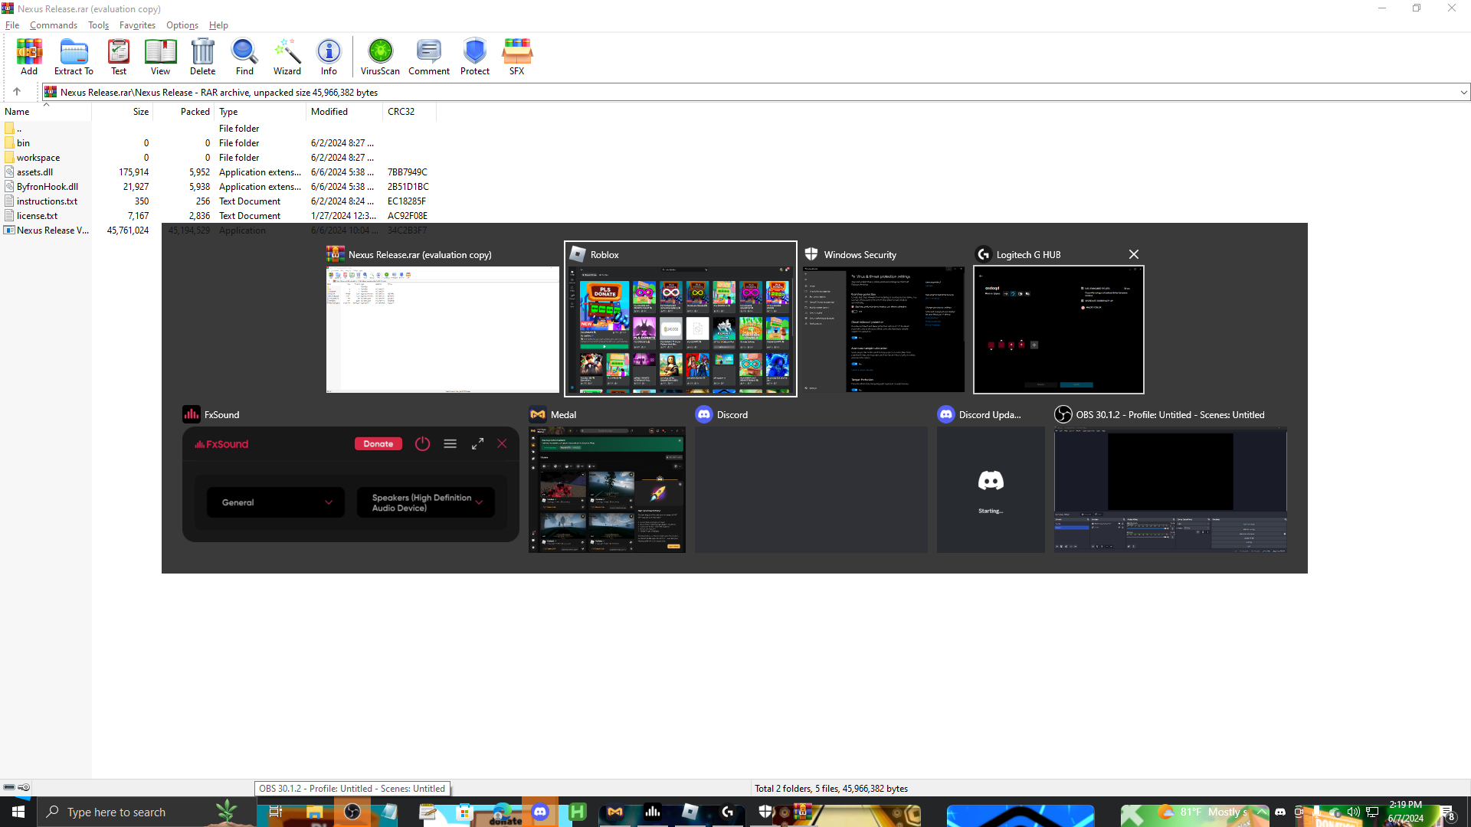
Task: Toggle the FxSound power button
Action: 422,444
